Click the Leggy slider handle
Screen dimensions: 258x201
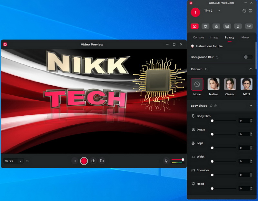click(212, 134)
